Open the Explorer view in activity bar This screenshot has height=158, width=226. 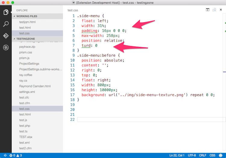[6, 12]
